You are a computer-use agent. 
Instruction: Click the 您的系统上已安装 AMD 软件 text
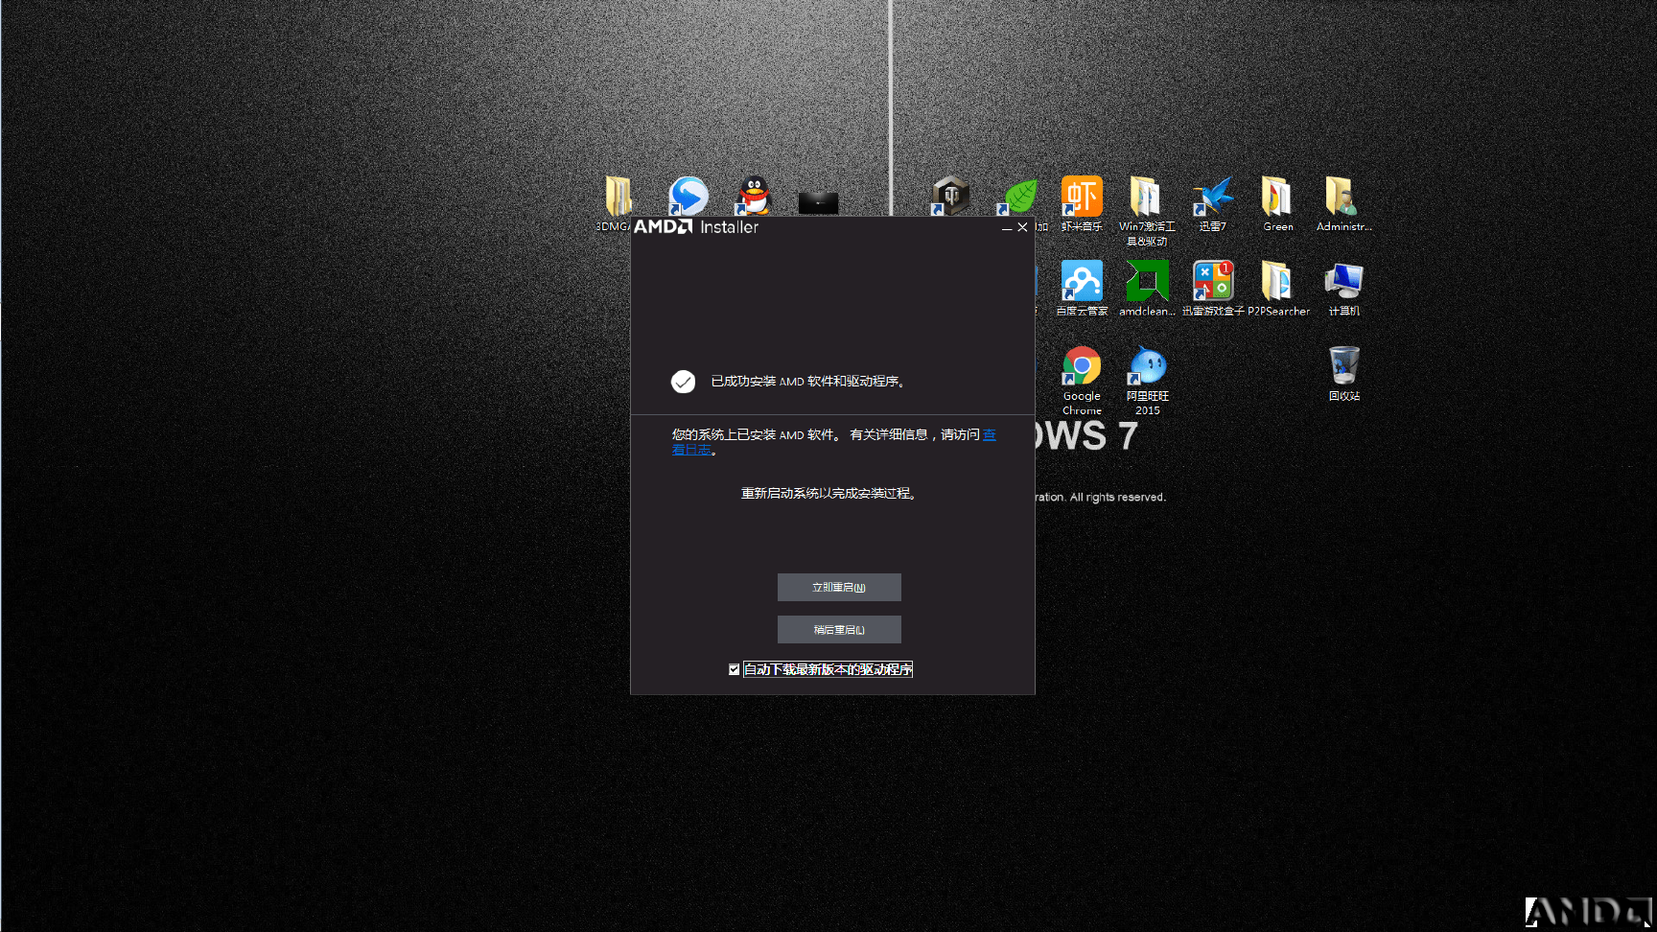(x=757, y=435)
